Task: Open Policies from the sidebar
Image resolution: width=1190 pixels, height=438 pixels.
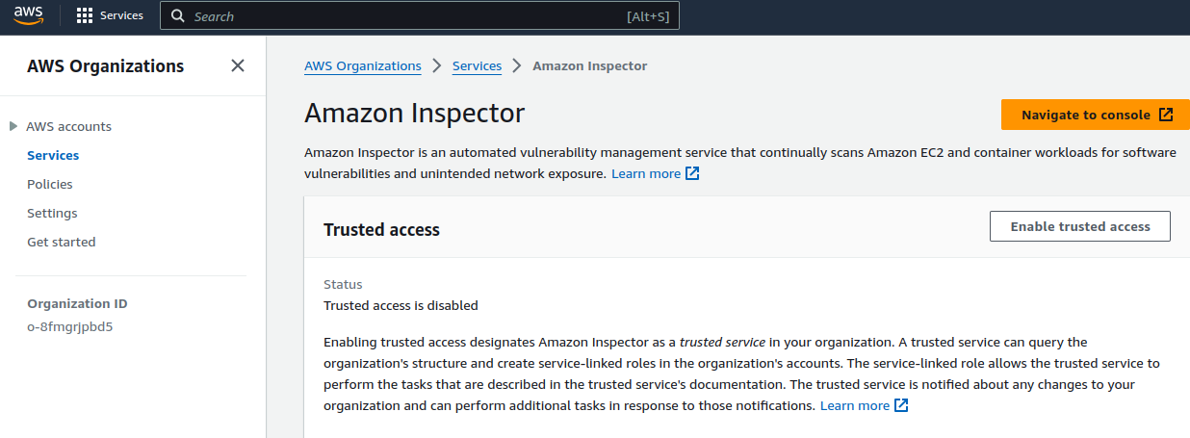Action: pyautogui.click(x=50, y=184)
